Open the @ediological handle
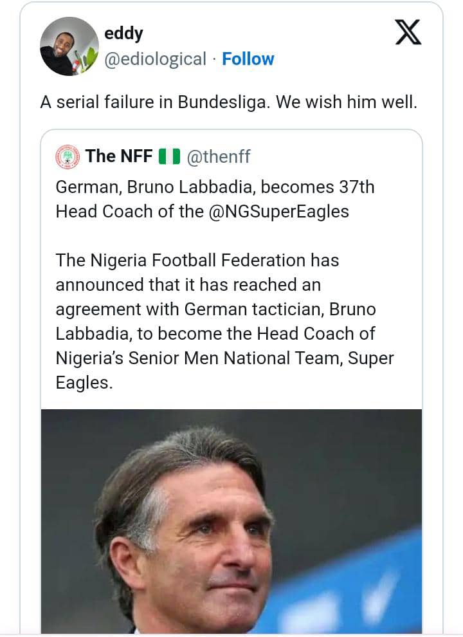 (x=155, y=59)
